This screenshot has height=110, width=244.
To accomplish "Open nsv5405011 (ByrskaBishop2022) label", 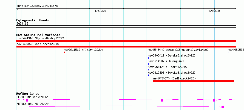I will pyautogui.click(x=172, y=55).
